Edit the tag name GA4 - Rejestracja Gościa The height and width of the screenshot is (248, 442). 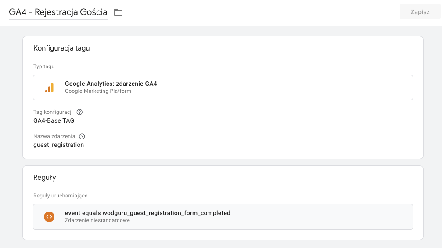tap(58, 12)
